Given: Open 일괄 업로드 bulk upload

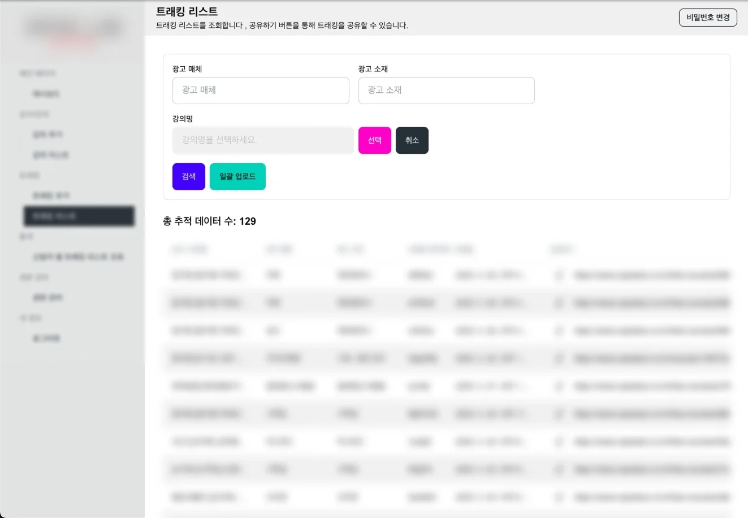Looking at the screenshot, I should point(237,177).
